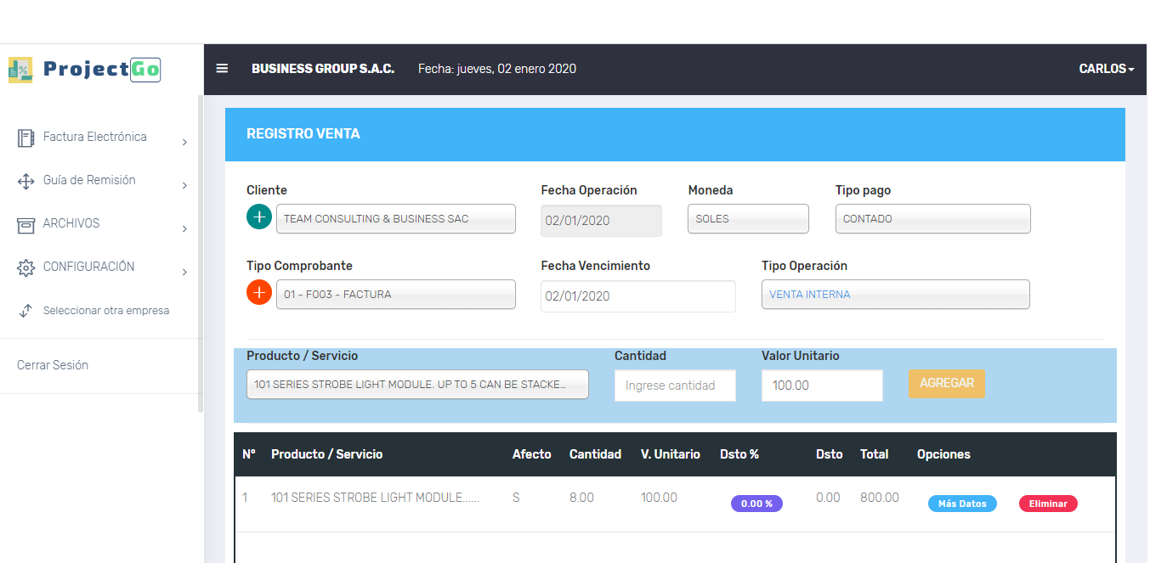This screenshot has height=563, width=1150.
Task: Click the blue Más Datos button
Action: tap(962, 504)
